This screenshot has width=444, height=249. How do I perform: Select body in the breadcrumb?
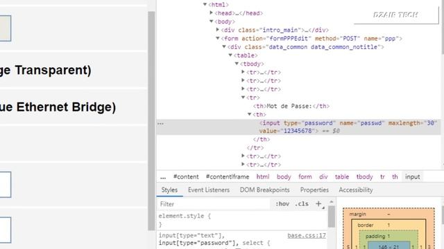284,177
